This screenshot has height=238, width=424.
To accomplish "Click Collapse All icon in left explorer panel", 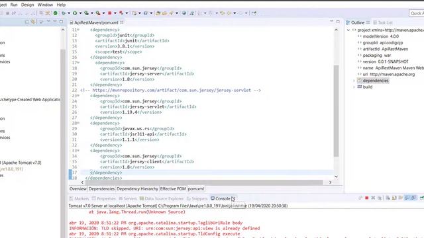I will point(26,22).
